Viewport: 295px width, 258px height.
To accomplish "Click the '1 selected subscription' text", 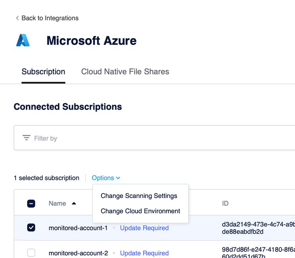I will [46, 178].
